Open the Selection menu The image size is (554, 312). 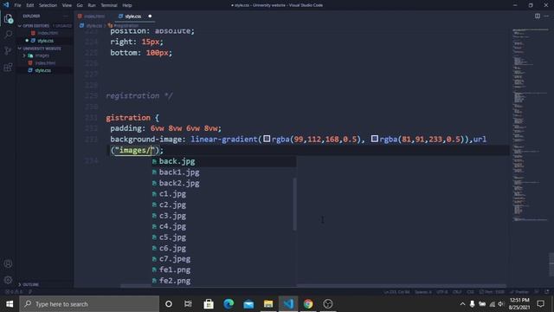point(48,5)
